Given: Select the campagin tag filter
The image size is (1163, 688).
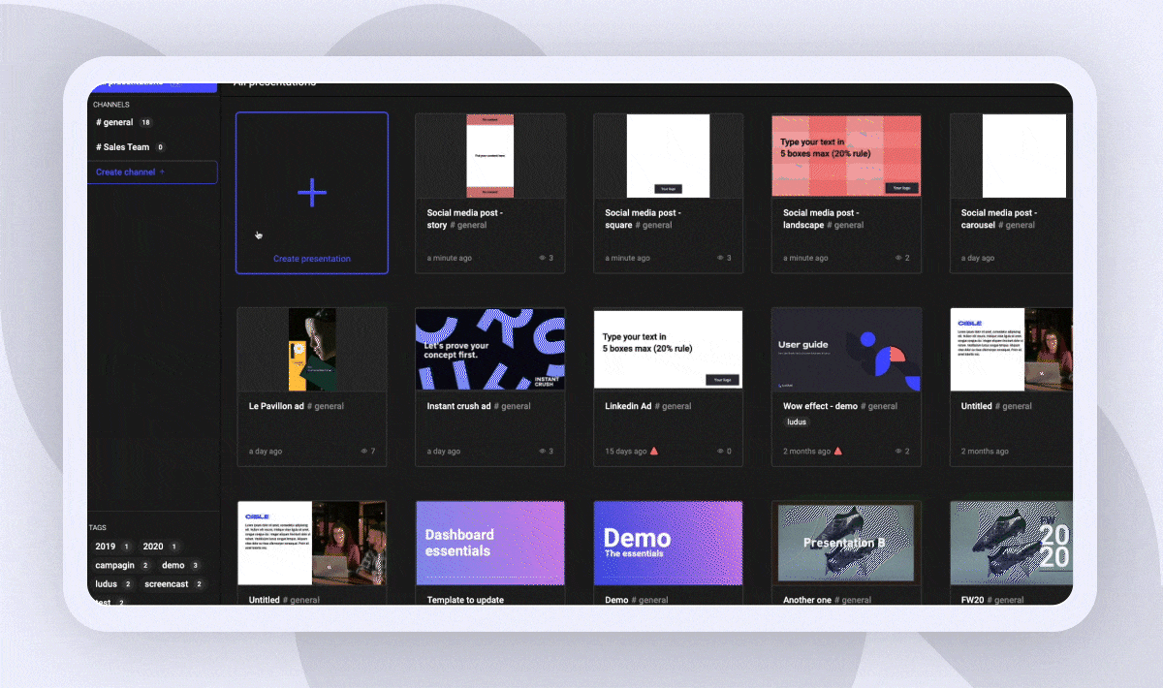Looking at the screenshot, I should click(114, 565).
